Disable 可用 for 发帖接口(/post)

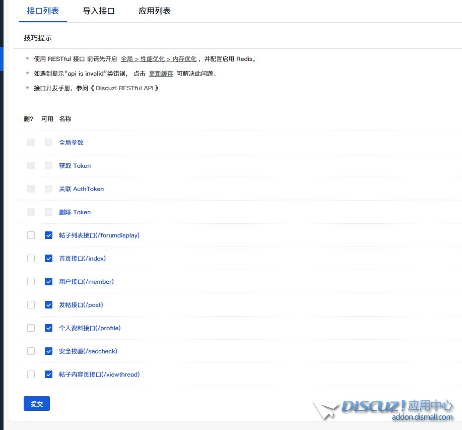tap(48, 305)
